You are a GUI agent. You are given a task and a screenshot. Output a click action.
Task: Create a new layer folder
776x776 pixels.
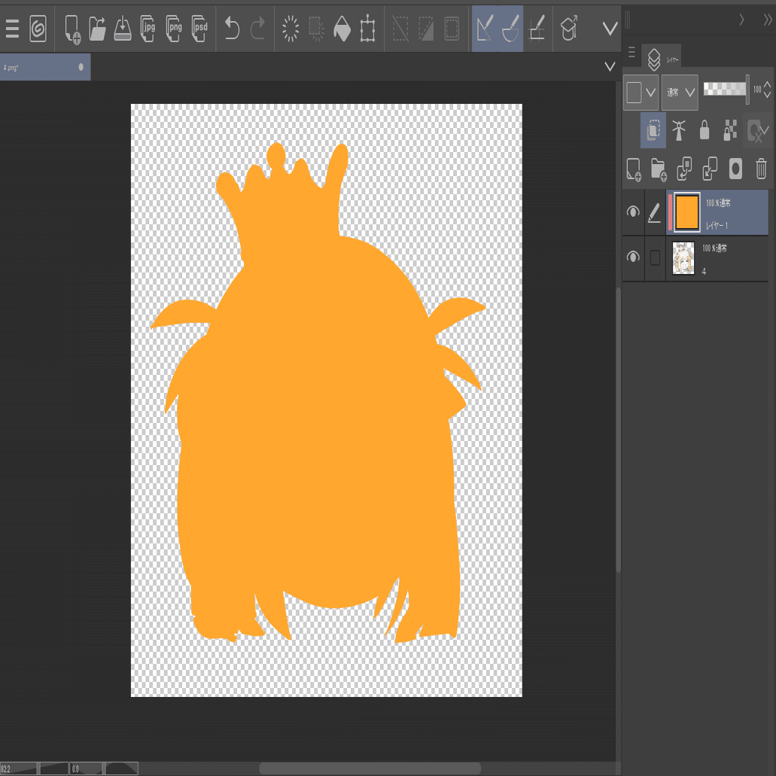659,169
